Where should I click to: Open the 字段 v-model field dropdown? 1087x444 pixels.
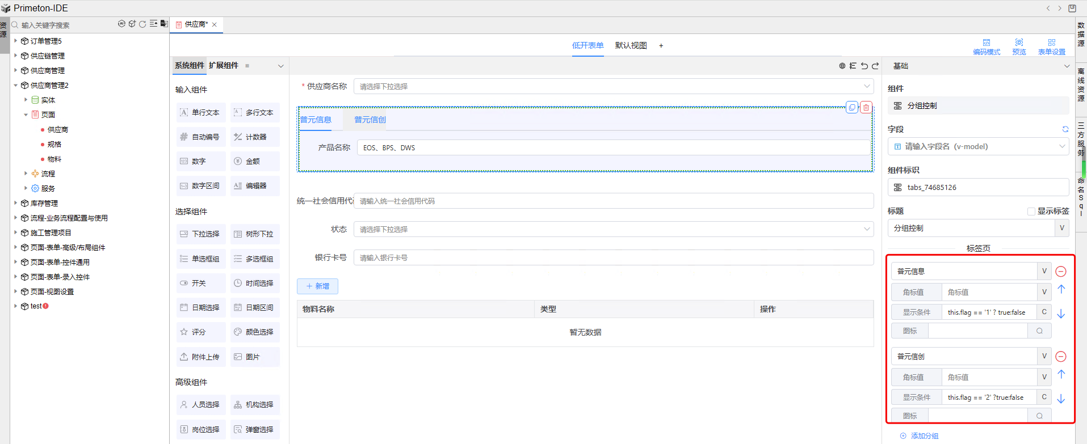pyautogui.click(x=979, y=146)
